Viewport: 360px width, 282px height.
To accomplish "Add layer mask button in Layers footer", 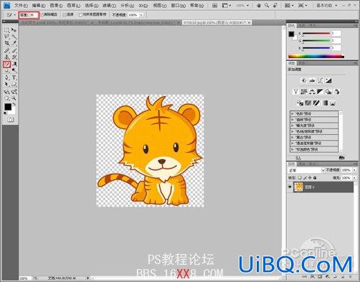I will pos(320,277).
